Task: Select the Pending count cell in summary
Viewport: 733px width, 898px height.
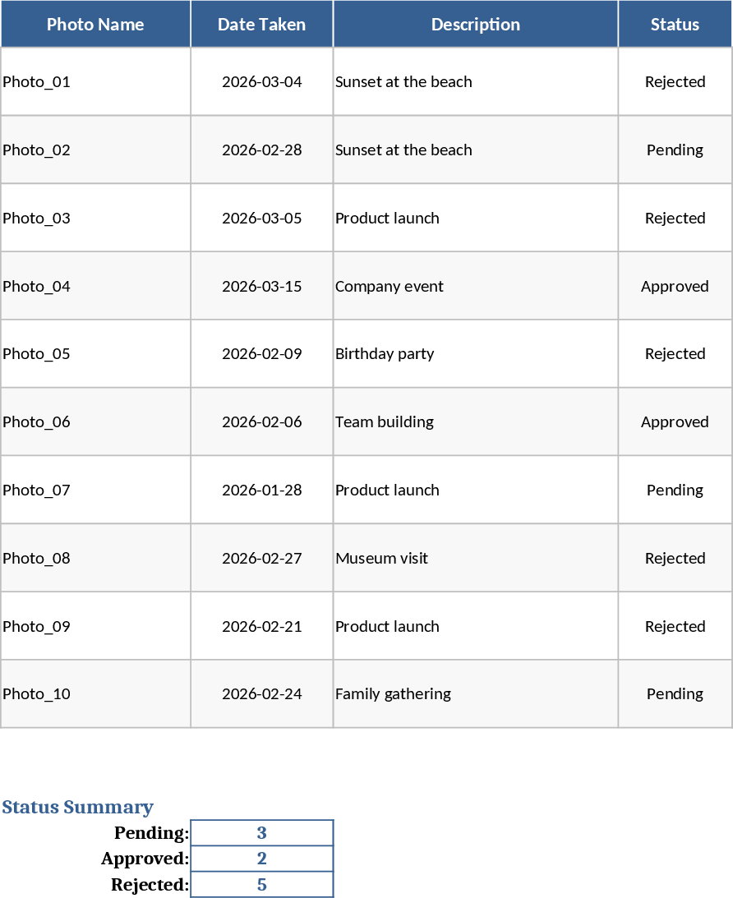Action: pyautogui.click(x=261, y=832)
